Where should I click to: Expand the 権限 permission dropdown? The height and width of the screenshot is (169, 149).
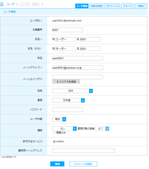pyautogui.click(x=75, y=129)
